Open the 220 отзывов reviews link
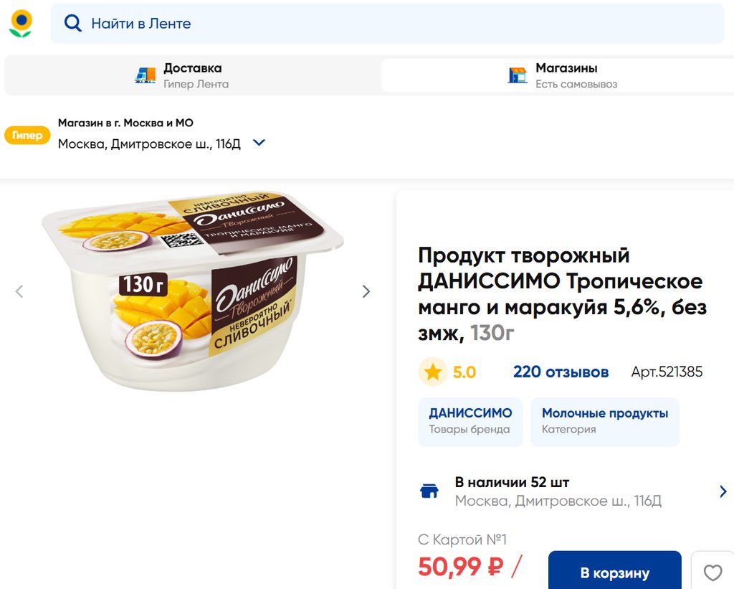This screenshot has height=589, width=734. point(561,372)
